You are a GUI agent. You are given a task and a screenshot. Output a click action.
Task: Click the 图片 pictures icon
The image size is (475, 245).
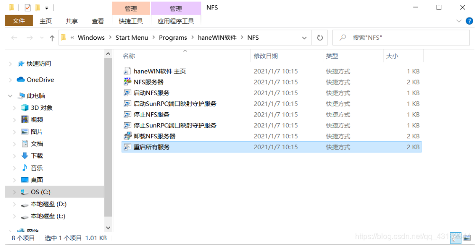pos(25,132)
